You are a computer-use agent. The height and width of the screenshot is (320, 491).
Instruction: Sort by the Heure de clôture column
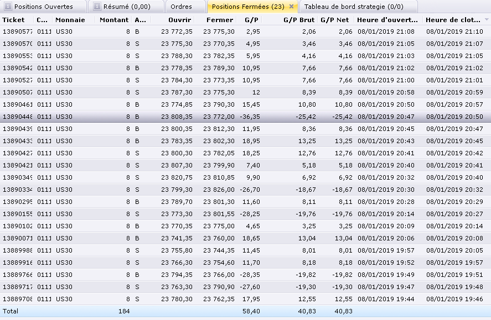pyautogui.click(x=453, y=20)
